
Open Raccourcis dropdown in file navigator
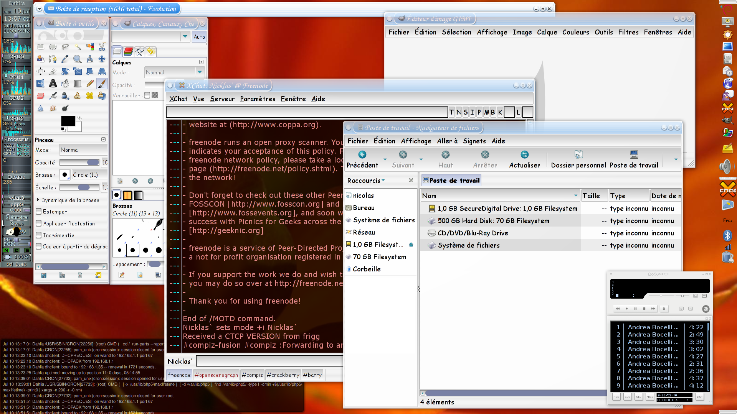[366, 181]
